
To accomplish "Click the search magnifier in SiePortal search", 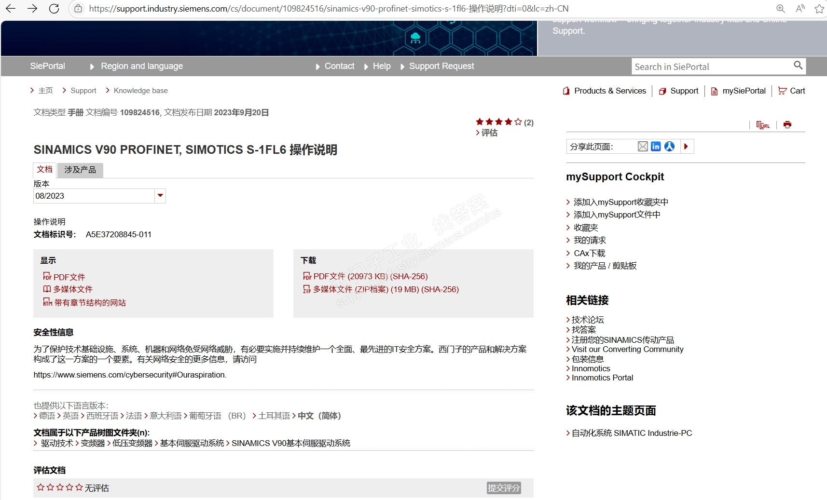I will coord(799,66).
